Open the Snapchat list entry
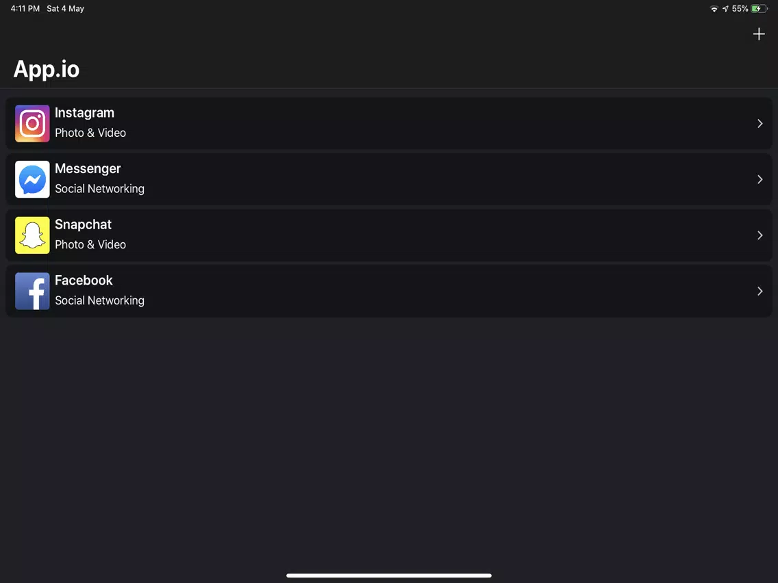 [x=389, y=235]
